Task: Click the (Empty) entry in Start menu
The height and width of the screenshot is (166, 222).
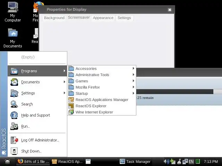Action: click(x=37, y=57)
